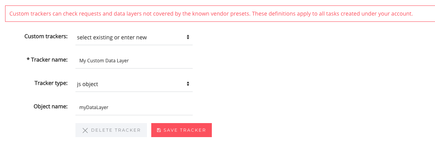Click the red custom trackers info banner

tap(220, 14)
